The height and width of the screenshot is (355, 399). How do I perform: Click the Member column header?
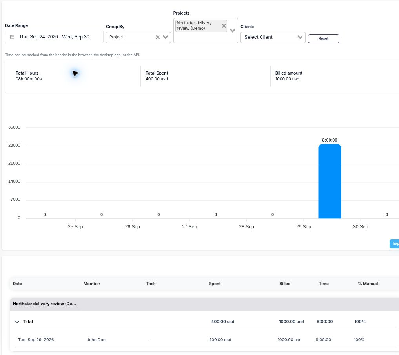click(91, 284)
